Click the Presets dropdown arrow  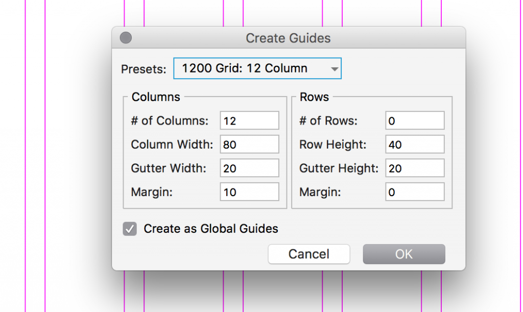(335, 69)
